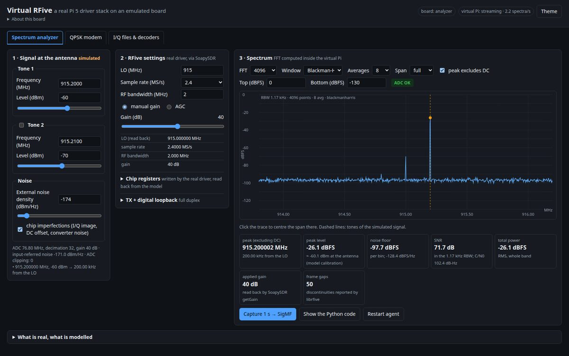Click the Tone 1 Frequency input field

pyautogui.click(x=80, y=84)
